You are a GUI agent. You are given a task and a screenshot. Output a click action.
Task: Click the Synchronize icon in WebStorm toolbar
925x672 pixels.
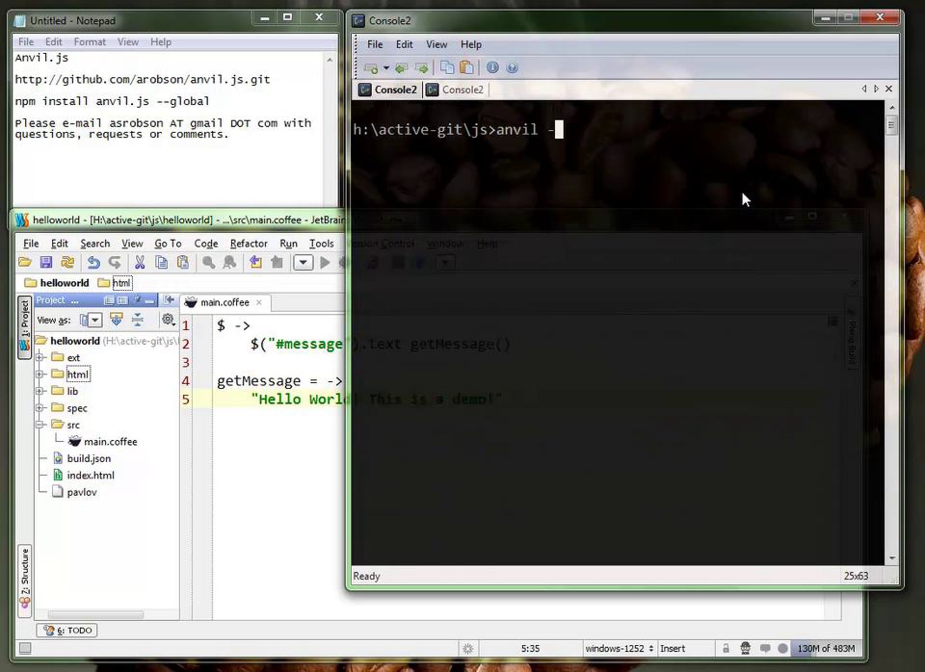point(68,262)
